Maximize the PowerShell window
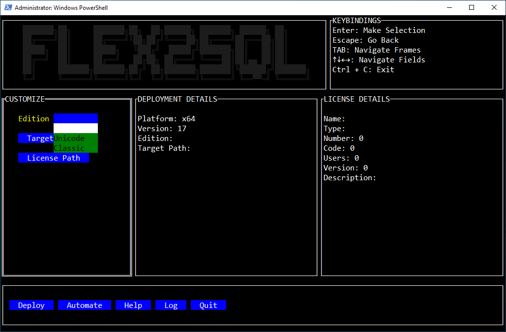 472,7
